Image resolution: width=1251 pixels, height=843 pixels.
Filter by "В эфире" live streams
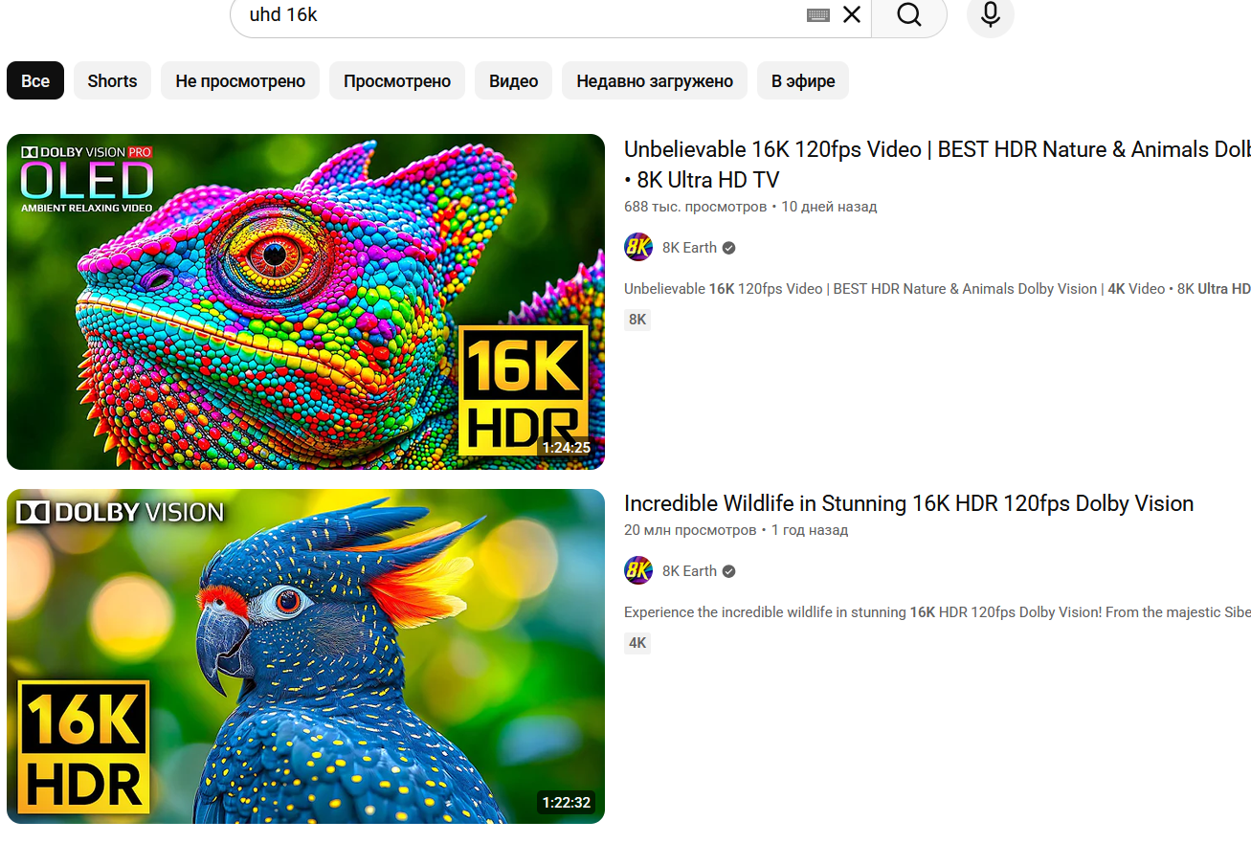click(803, 81)
